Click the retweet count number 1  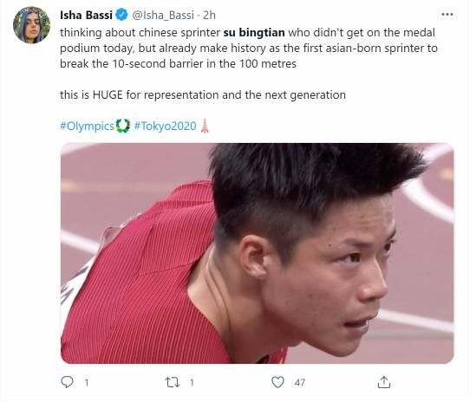pyautogui.click(x=192, y=383)
